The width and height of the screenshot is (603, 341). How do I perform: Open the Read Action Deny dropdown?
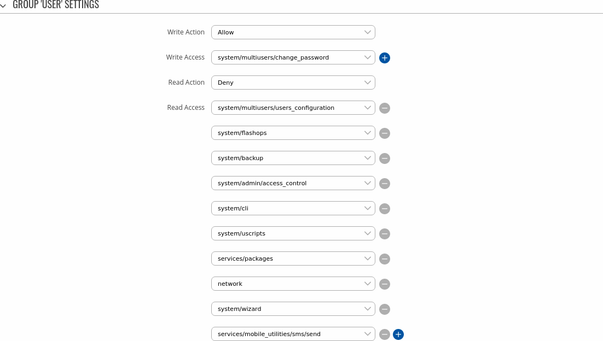pyautogui.click(x=293, y=83)
